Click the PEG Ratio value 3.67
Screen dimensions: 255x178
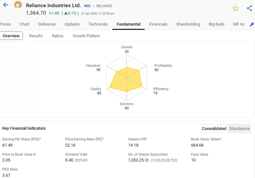6,175
